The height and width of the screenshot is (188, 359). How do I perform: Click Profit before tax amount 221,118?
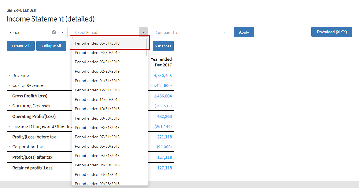click(x=165, y=137)
